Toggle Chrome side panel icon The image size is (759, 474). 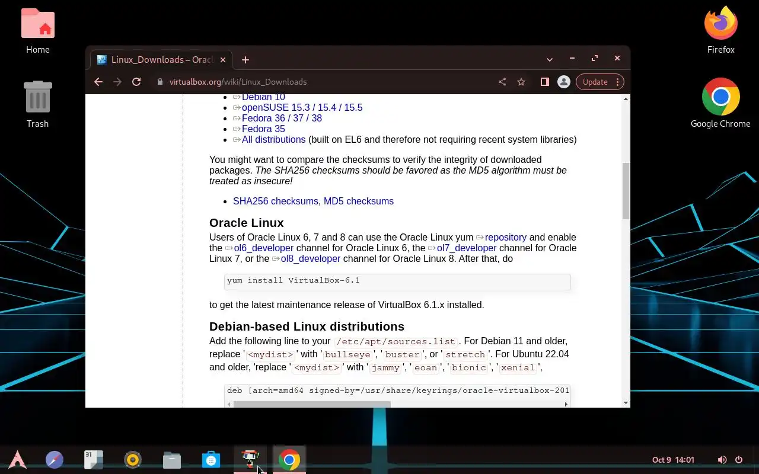pos(544,82)
